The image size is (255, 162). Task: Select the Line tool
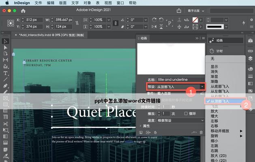(5, 79)
